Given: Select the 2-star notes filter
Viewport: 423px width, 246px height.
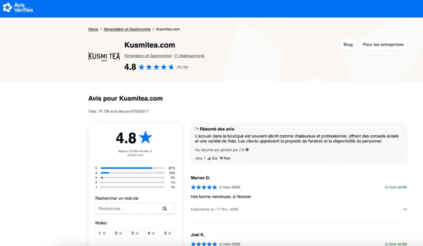Looking at the screenshot, I should click(119, 233).
